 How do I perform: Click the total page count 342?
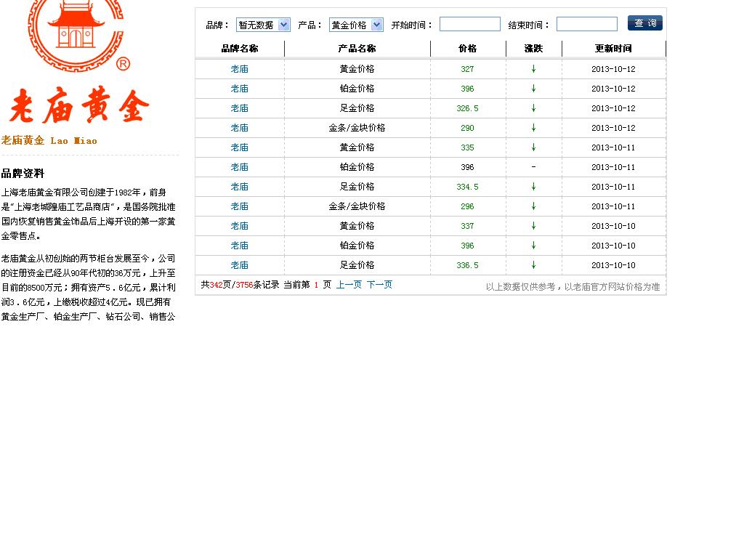pos(216,285)
